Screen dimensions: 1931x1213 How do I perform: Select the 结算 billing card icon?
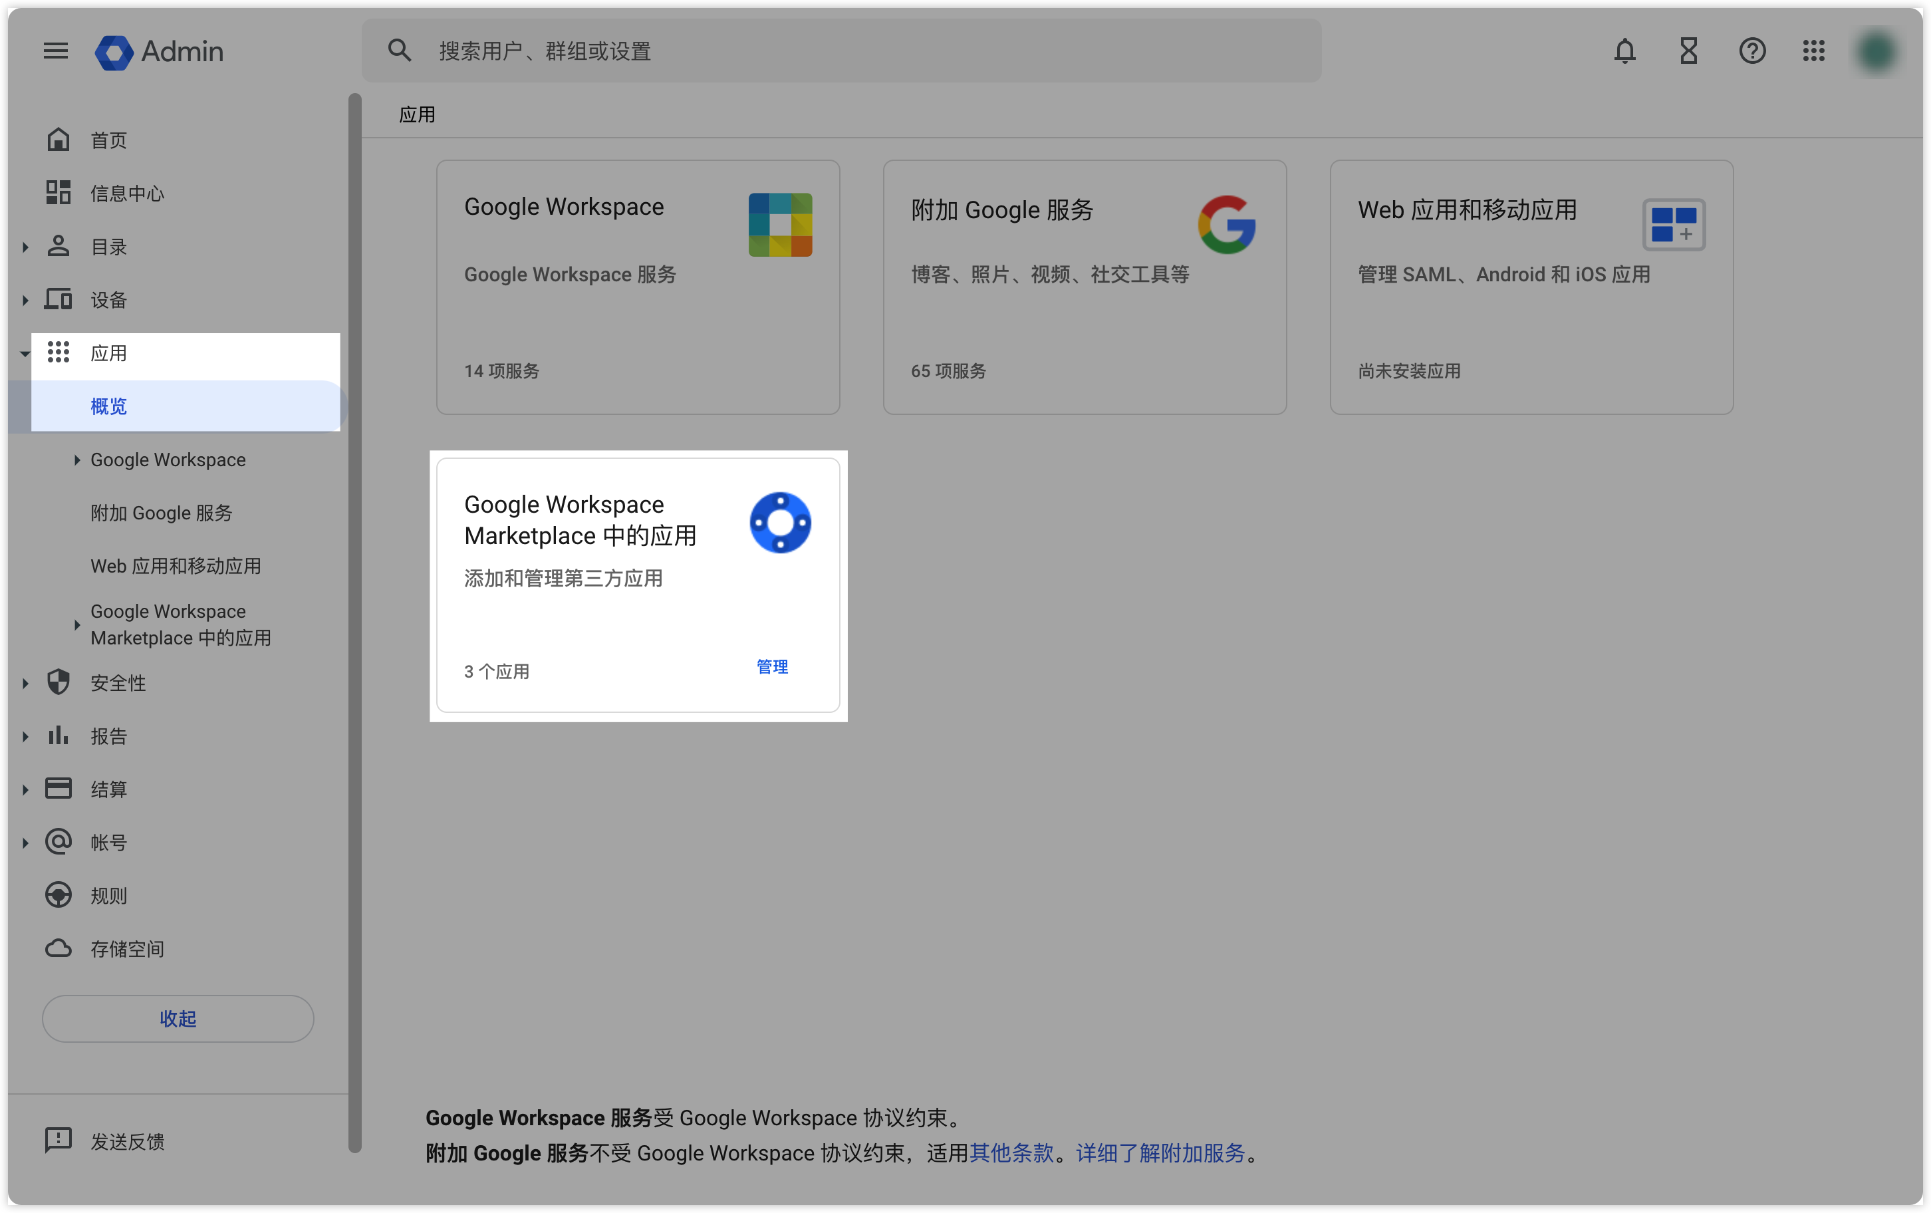tap(59, 788)
